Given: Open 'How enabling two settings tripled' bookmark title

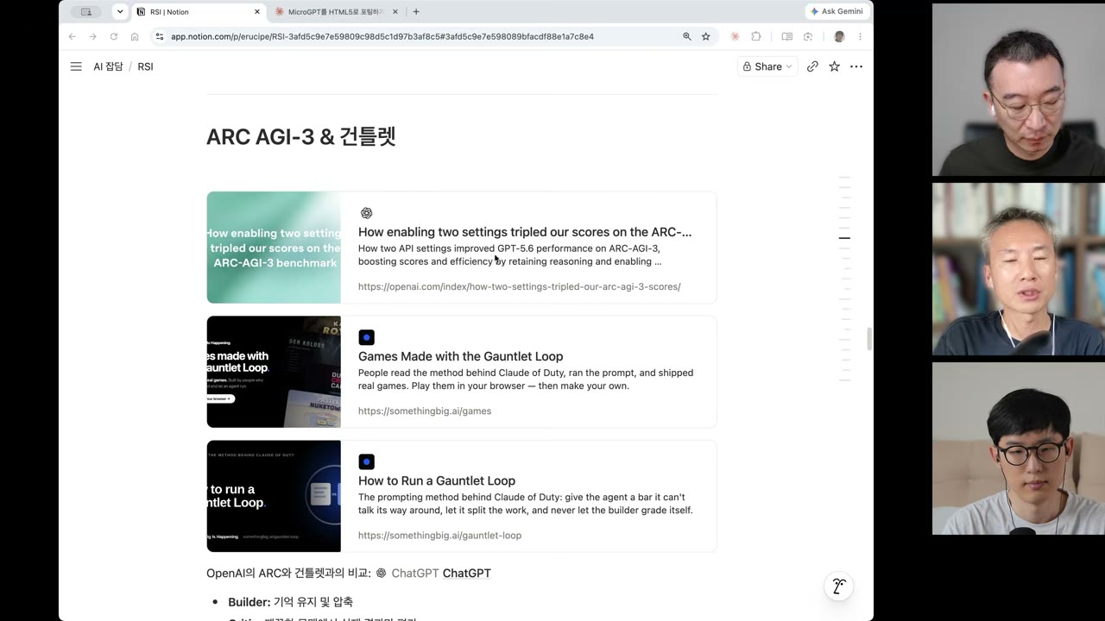Looking at the screenshot, I should coord(525,232).
